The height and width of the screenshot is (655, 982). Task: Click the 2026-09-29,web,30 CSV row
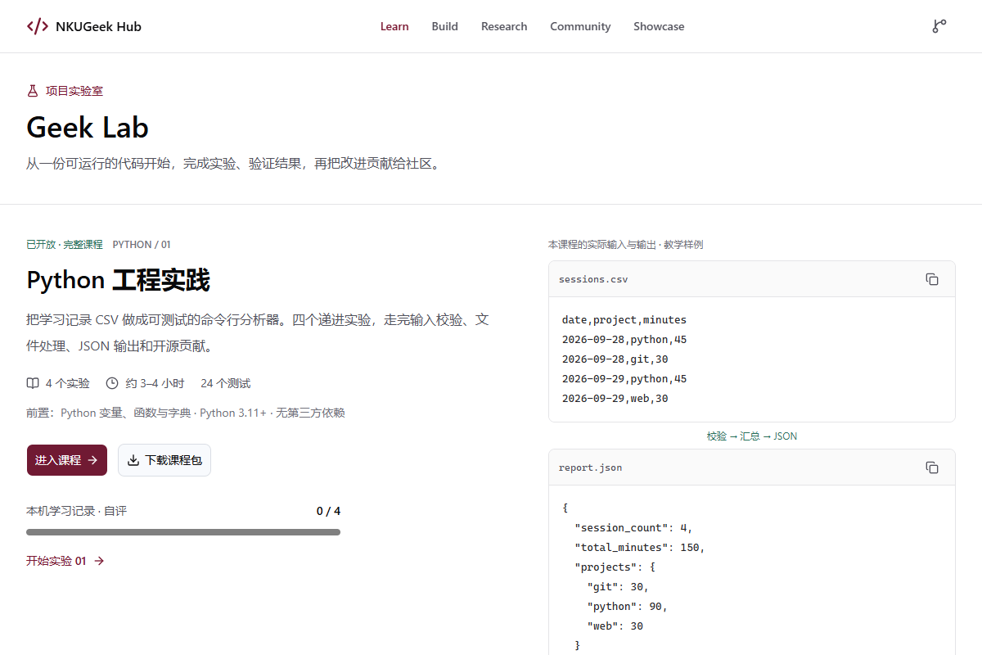point(615,399)
